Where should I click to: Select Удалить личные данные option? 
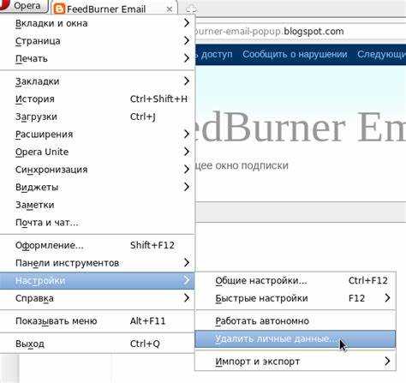point(296,339)
